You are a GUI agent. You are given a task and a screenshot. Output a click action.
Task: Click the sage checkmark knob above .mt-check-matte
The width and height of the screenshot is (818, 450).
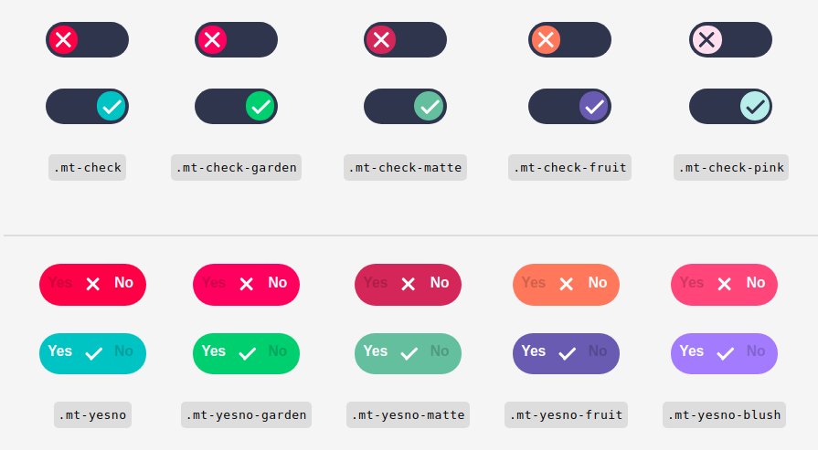(x=429, y=106)
